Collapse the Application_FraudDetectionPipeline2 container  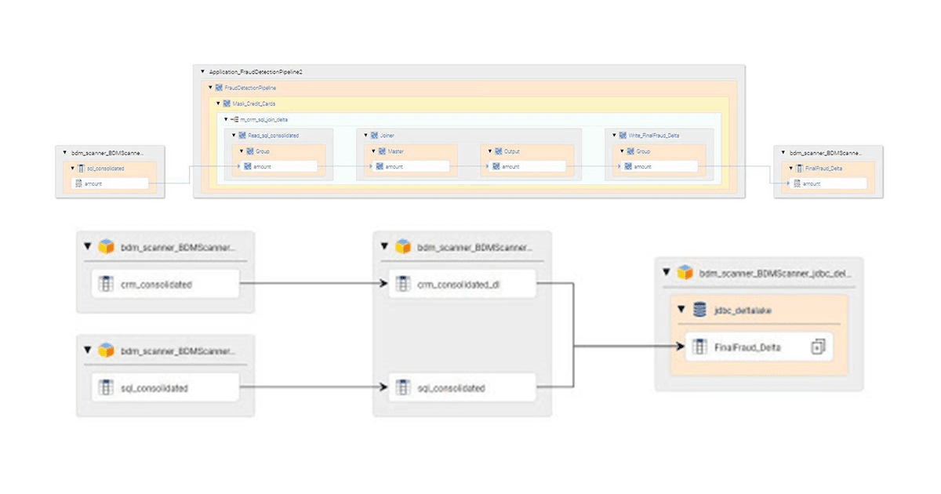203,71
